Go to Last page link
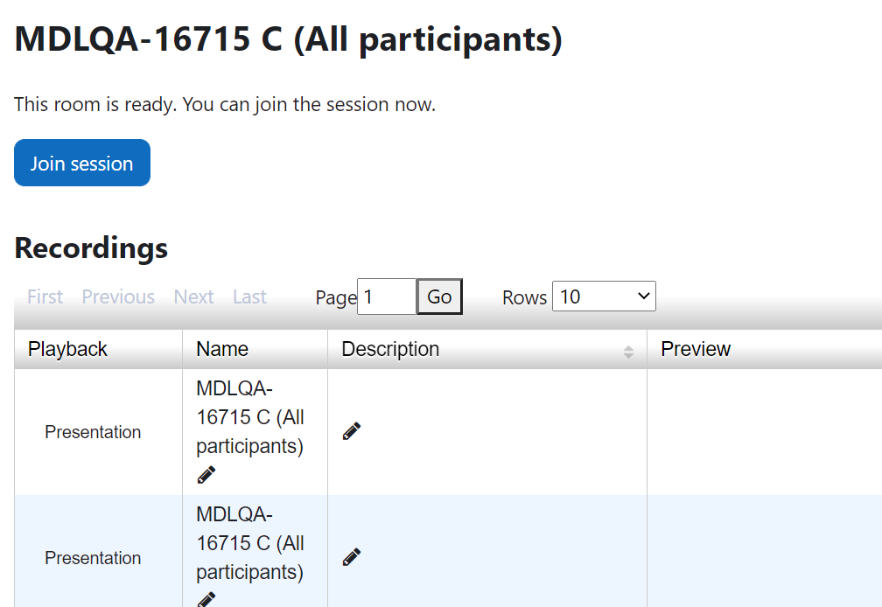 coord(249,297)
